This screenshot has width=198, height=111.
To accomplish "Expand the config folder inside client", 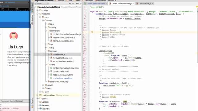I will tap(46, 27).
